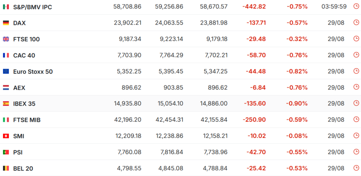Click the clock icon for S&P/BMV IPC
This screenshot has width=361, height=176.
click(356, 6)
